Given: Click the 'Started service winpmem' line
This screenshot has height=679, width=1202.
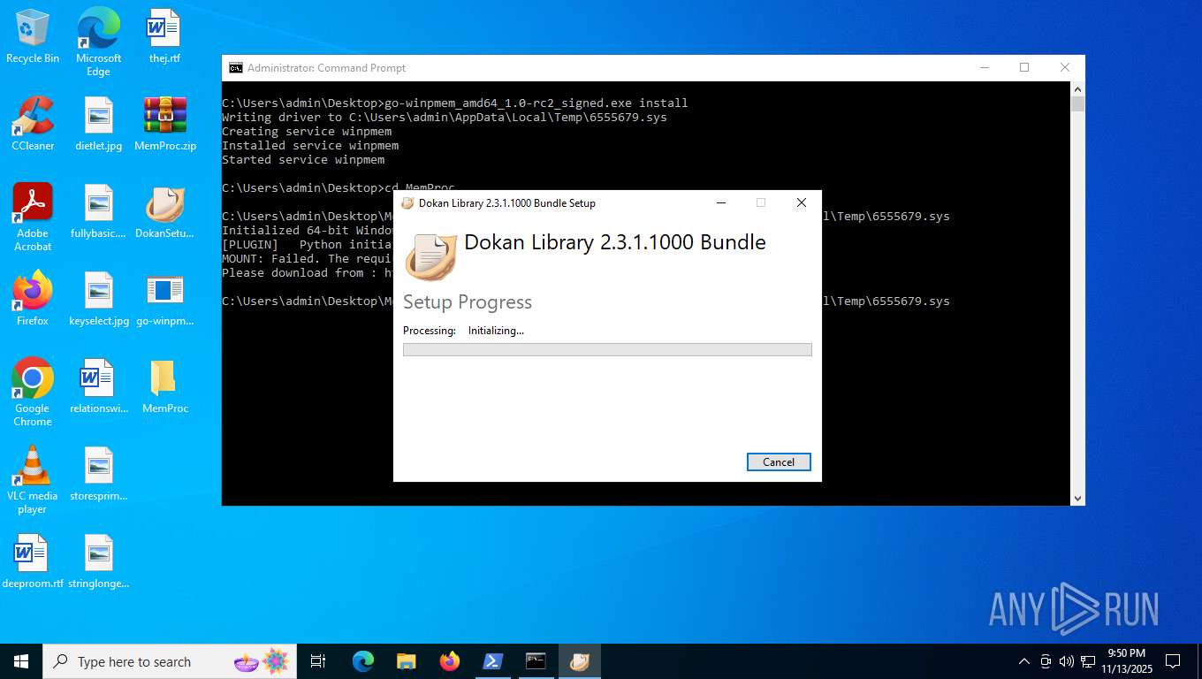Looking at the screenshot, I should point(303,160).
